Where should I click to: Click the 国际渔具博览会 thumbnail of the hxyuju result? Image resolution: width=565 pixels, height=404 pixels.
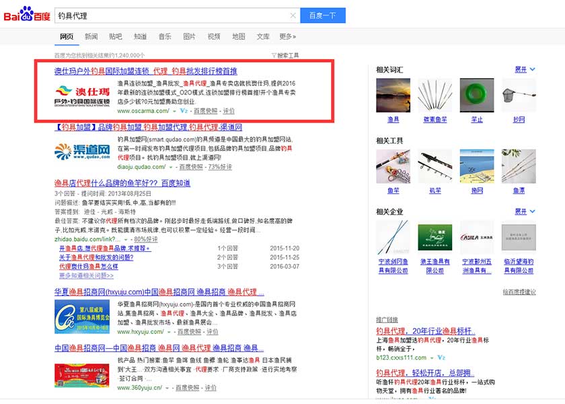click(82, 316)
